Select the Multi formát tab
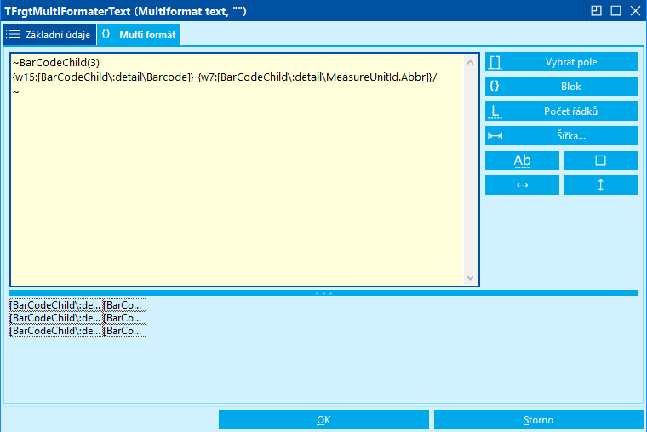Viewport: 647px width, 432px height. click(139, 35)
